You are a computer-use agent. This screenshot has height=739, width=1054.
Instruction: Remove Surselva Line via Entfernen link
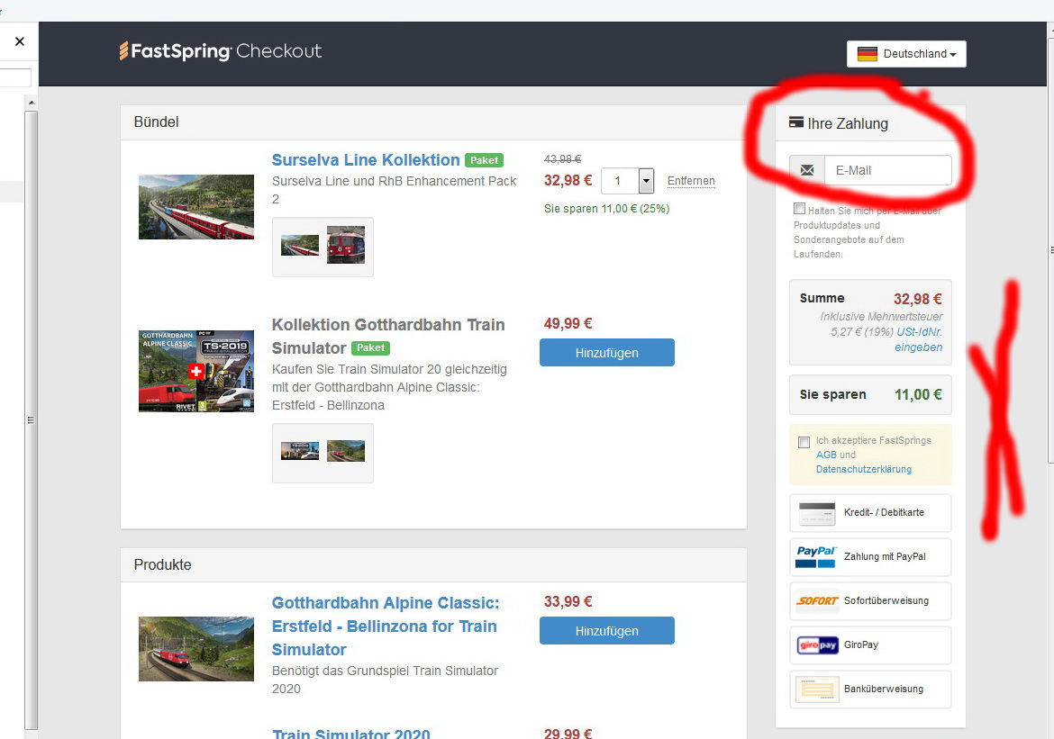[691, 181]
